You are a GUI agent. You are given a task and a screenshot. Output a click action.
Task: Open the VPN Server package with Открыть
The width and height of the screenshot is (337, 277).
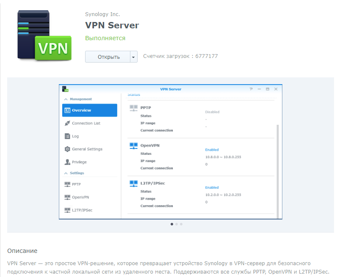point(108,57)
